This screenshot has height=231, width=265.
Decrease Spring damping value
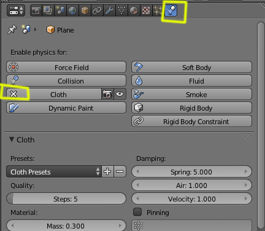tap(137, 171)
